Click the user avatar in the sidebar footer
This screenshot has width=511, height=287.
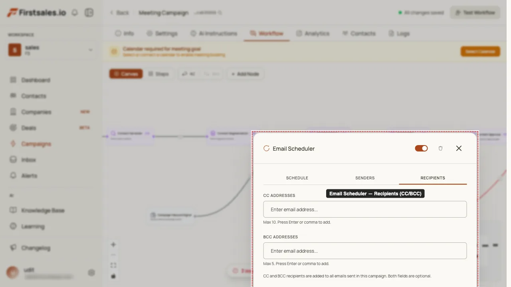point(13,273)
